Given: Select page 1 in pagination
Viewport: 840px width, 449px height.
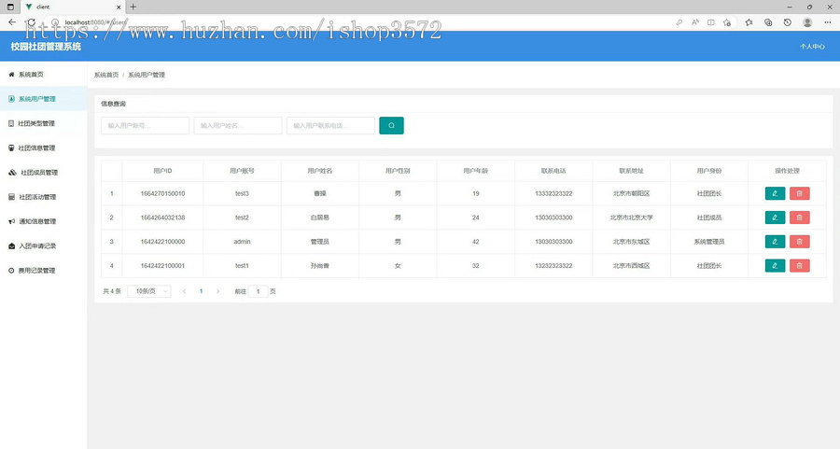Looking at the screenshot, I should [x=201, y=291].
